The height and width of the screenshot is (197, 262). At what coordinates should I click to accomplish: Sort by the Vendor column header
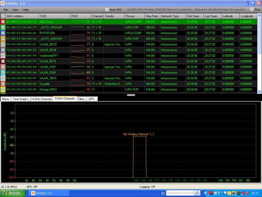(x=114, y=16)
